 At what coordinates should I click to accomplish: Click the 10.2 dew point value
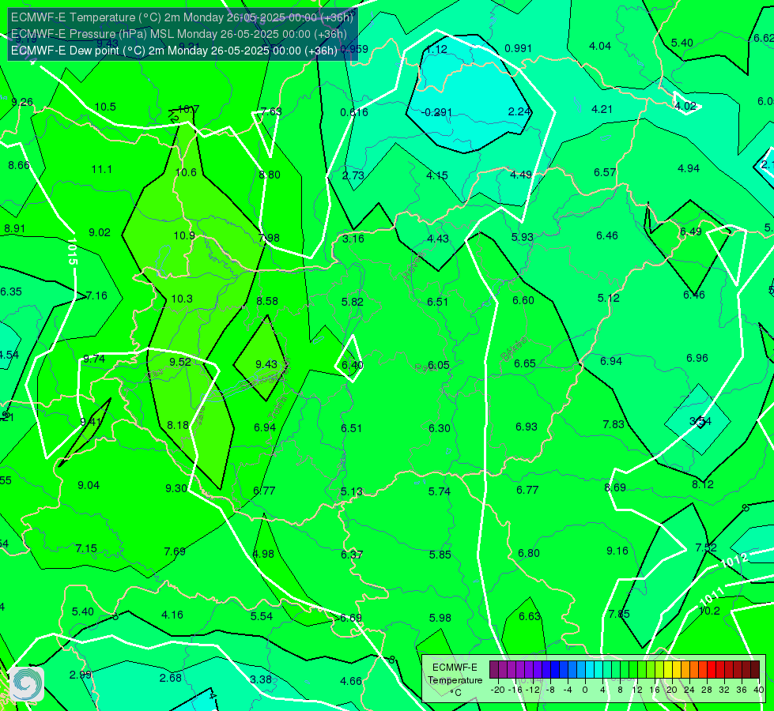709,611
